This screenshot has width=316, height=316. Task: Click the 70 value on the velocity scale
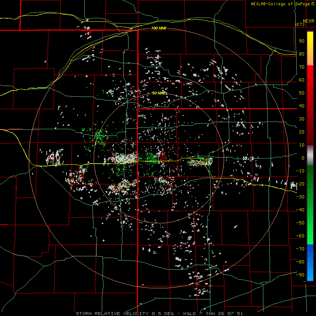[x=302, y=67]
